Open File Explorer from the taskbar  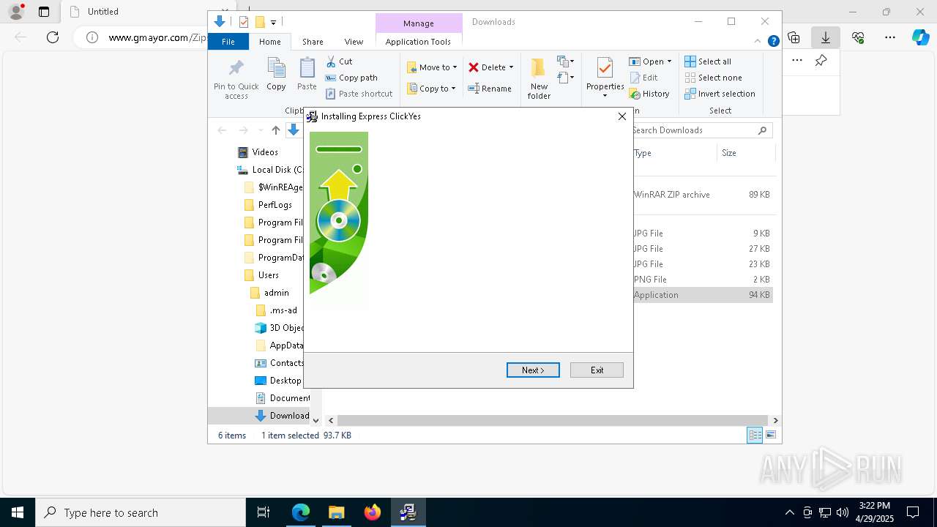pyautogui.click(x=336, y=513)
